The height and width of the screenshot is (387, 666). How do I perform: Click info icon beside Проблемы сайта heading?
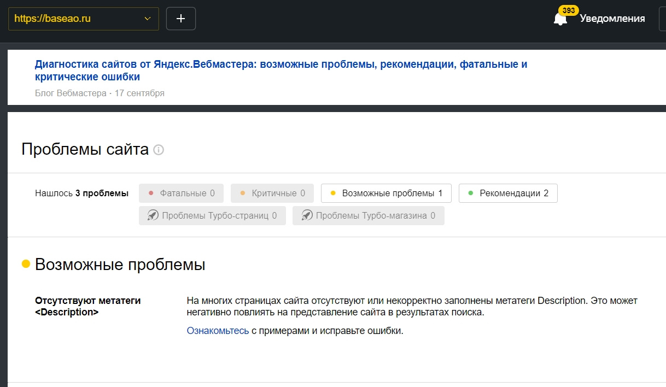click(x=159, y=150)
